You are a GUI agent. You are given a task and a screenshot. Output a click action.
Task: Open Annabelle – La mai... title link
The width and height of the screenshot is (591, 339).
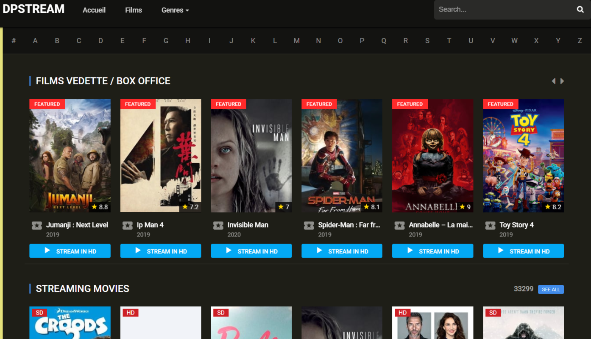click(x=441, y=225)
